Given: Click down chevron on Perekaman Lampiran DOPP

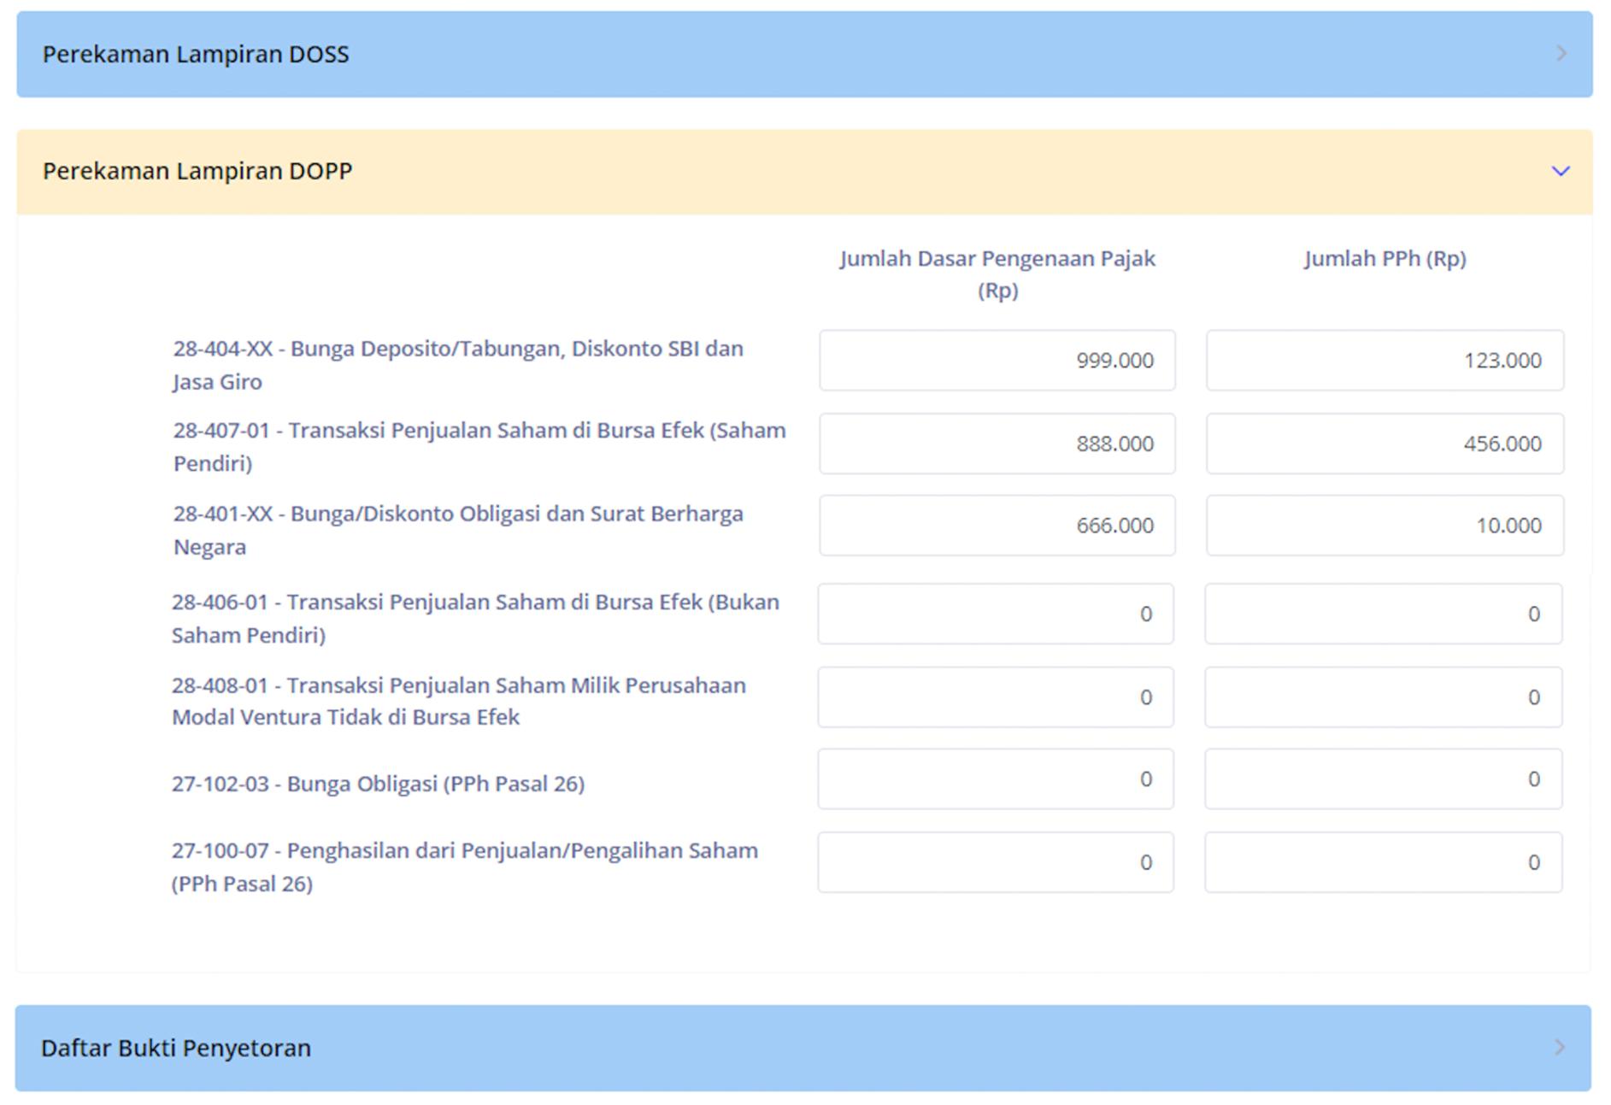Looking at the screenshot, I should (1561, 171).
